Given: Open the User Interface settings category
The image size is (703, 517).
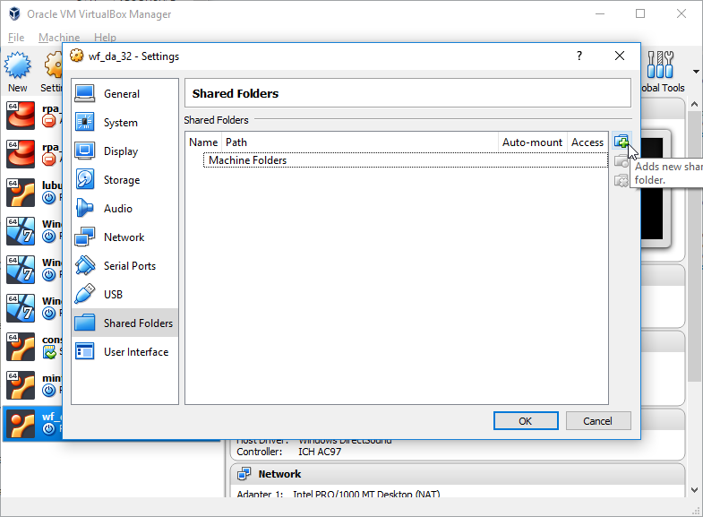Looking at the screenshot, I should [x=124, y=352].
